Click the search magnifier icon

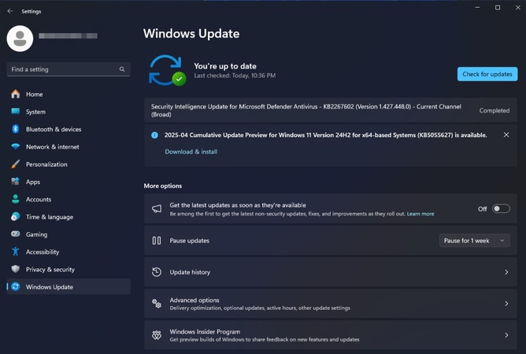point(122,69)
